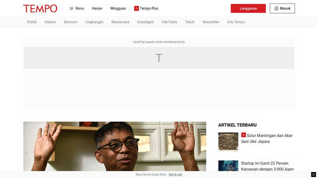Click Tempo Plus badge beside Sulur Mantingan
The width and height of the screenshot is (318, 178).
click(x=243, y=135)
